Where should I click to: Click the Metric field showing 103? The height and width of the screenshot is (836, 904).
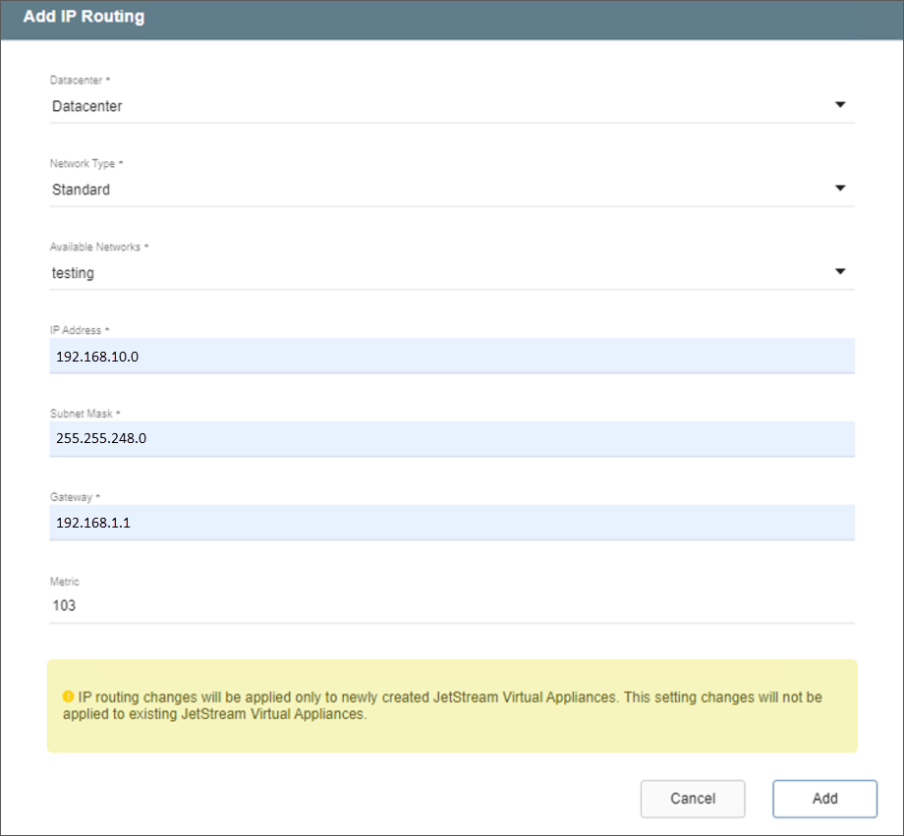click(452, 606)
